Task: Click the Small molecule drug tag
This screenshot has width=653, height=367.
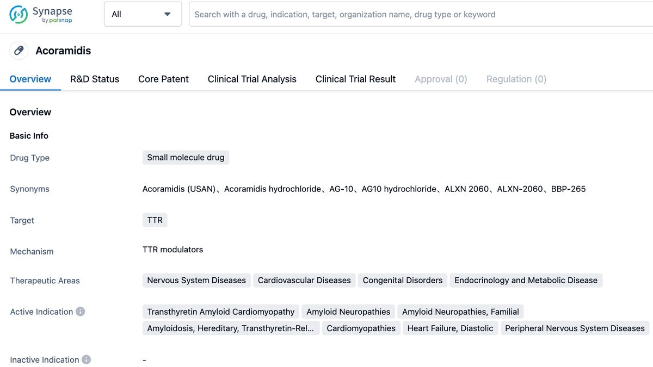Action: (186, 157)
